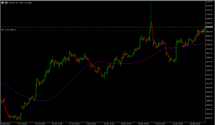The image size is (215, 125).
Task: Open the Depth of Market icon
Action: (x=6, y=3)
